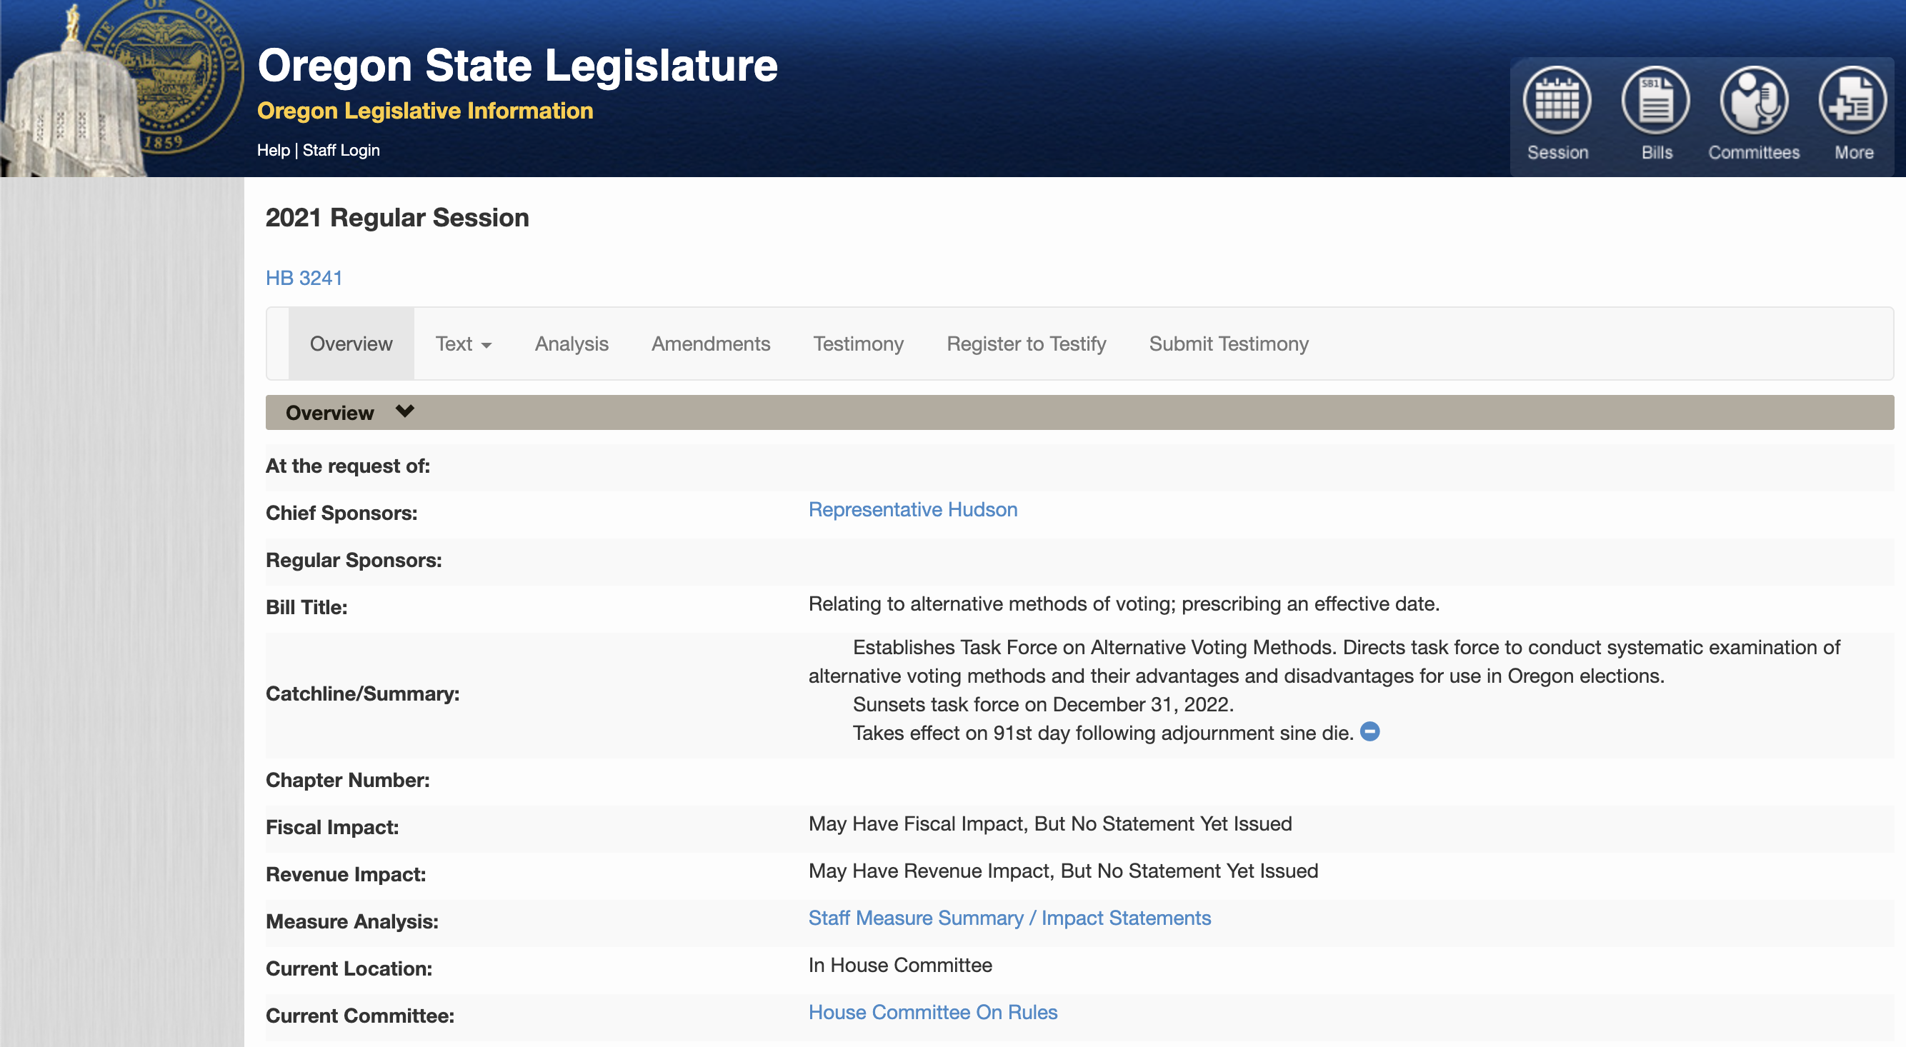This screenshot has width=1906, height=1047.
Task: Select the Overview tab
Action: click(351, 344)
